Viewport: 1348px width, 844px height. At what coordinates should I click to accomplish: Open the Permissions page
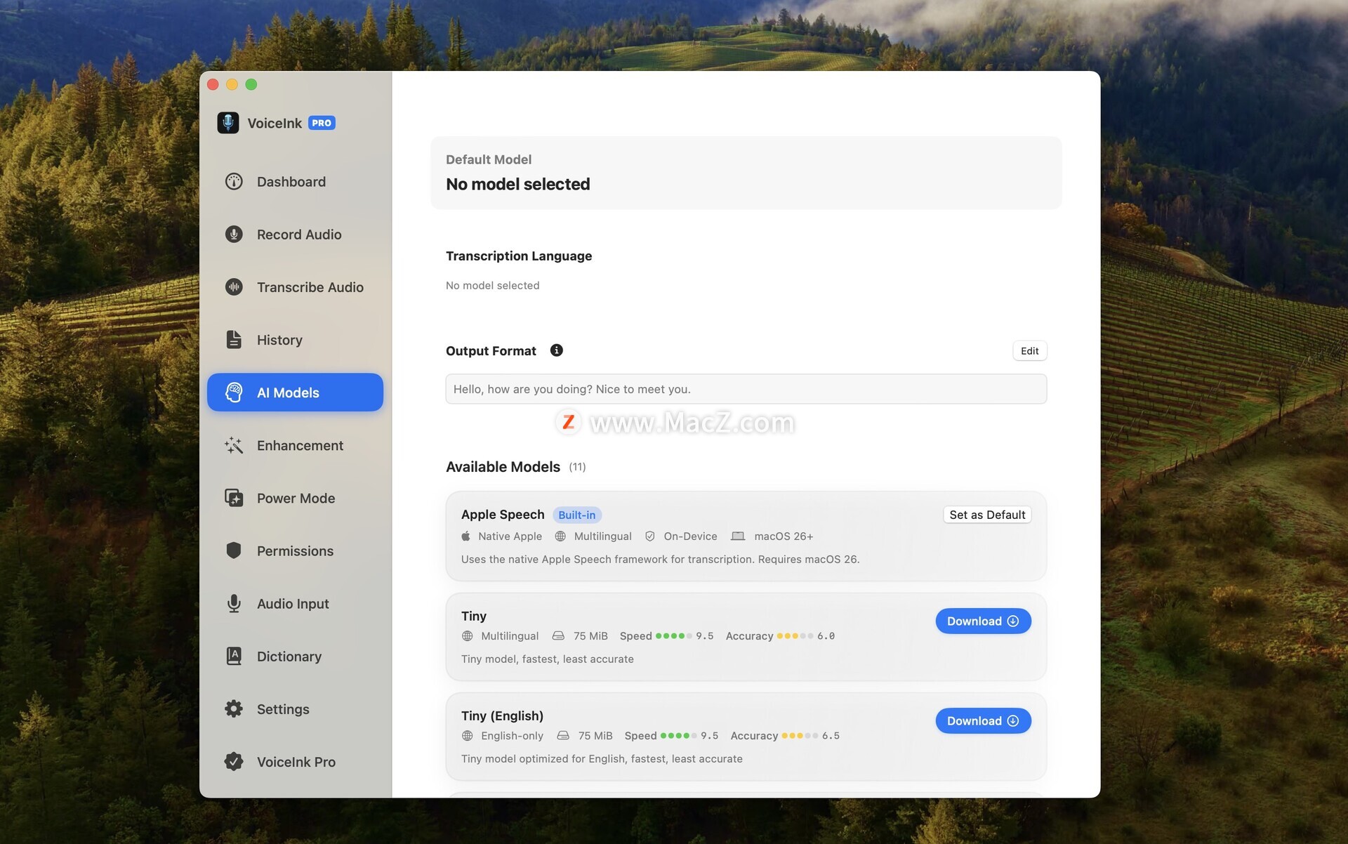tap(295, 550)
